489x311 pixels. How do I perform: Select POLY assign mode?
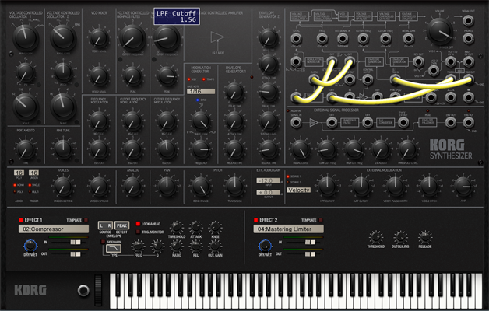point(15,191)
